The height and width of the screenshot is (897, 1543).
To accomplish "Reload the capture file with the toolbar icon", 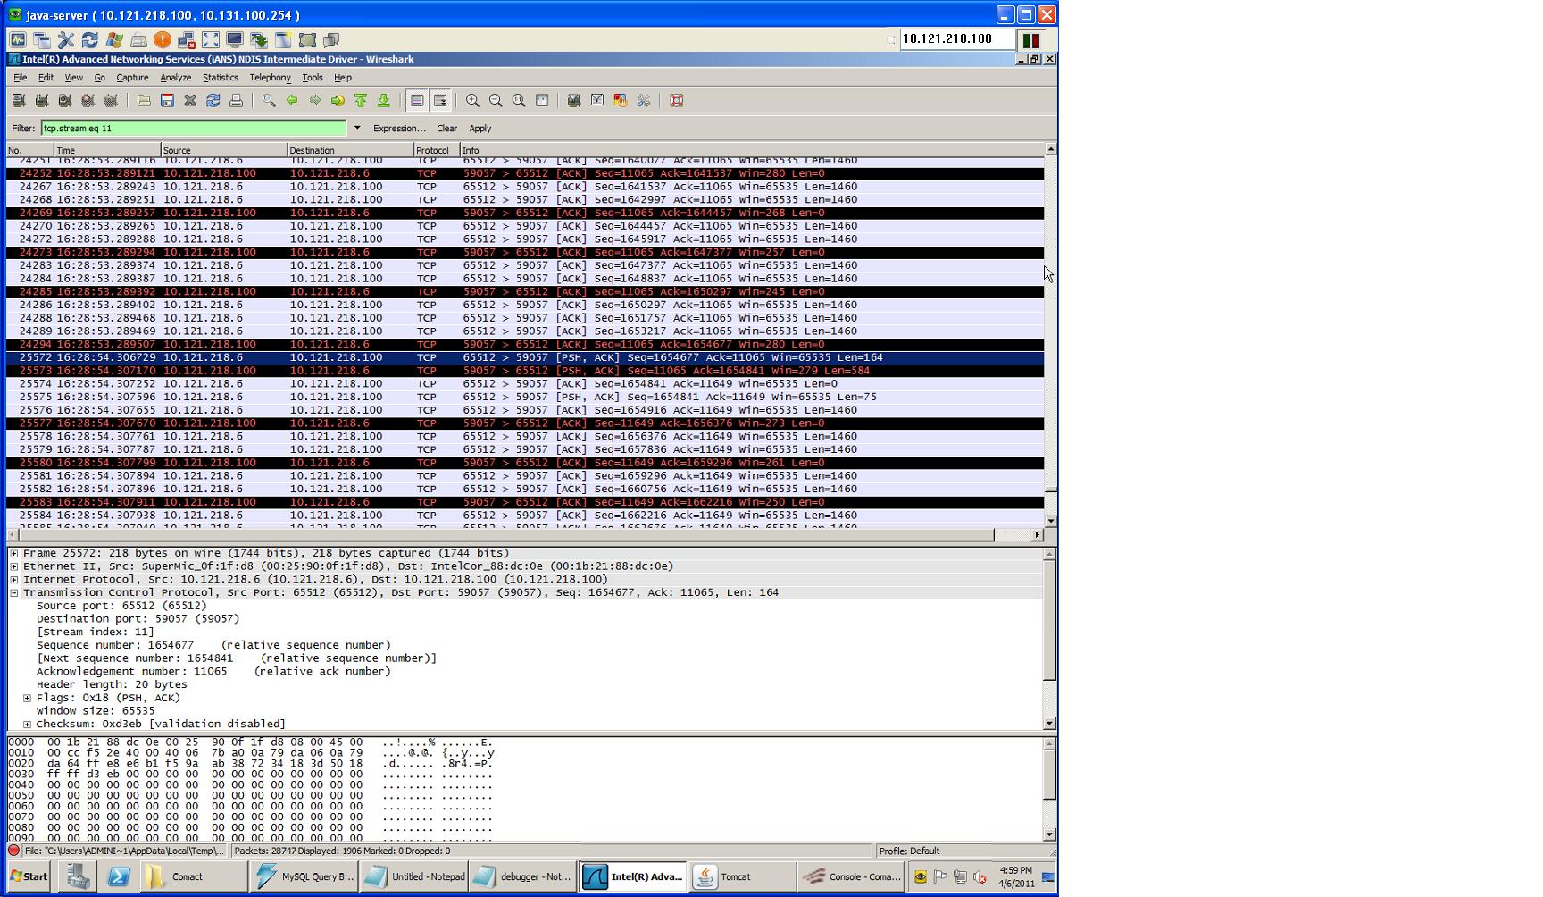I will tap(213, 101).
